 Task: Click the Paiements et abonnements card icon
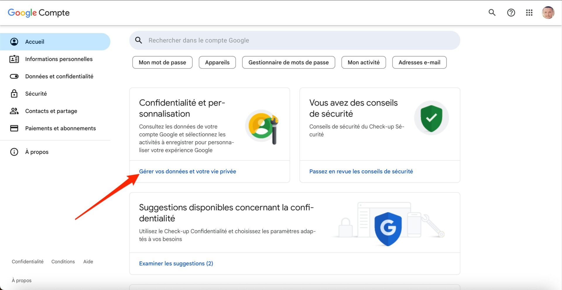[x=14, y=128]
